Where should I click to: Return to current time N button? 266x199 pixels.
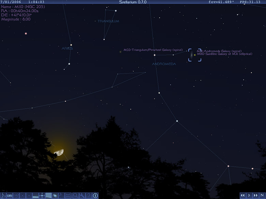coord(262,196)
